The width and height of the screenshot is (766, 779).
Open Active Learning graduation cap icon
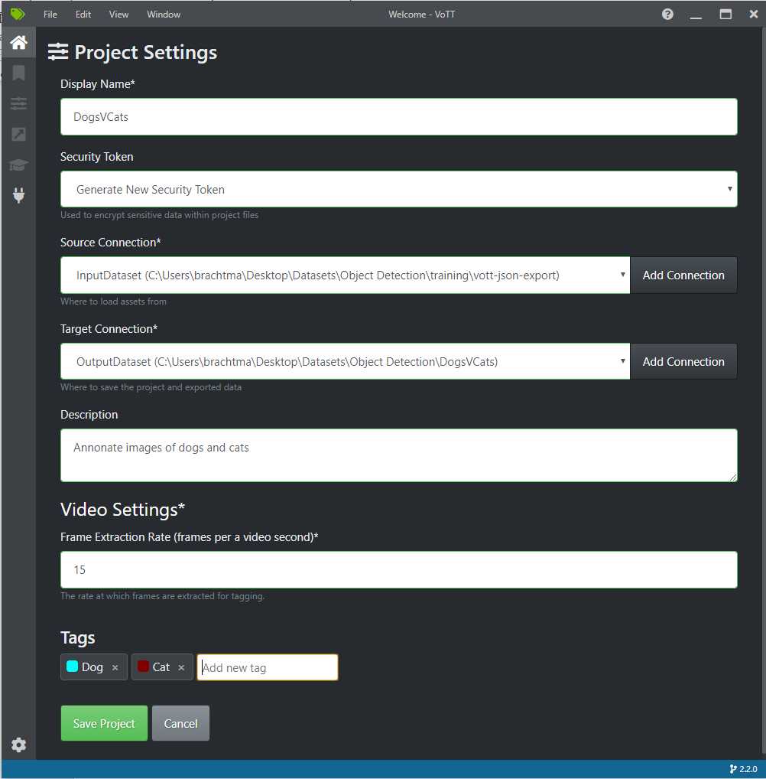point(18,165)
